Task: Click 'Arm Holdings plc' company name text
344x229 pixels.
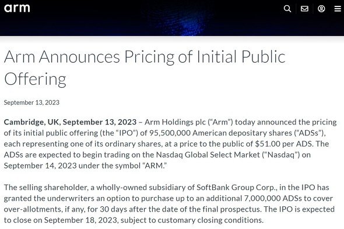Action: [175, 122]
